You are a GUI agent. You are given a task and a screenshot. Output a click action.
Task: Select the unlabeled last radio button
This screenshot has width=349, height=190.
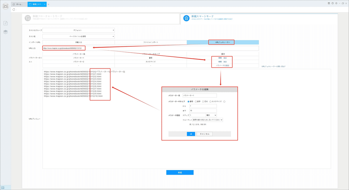click(x=224, y=102)
